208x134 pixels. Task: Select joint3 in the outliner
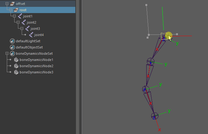tap(35, 29)
